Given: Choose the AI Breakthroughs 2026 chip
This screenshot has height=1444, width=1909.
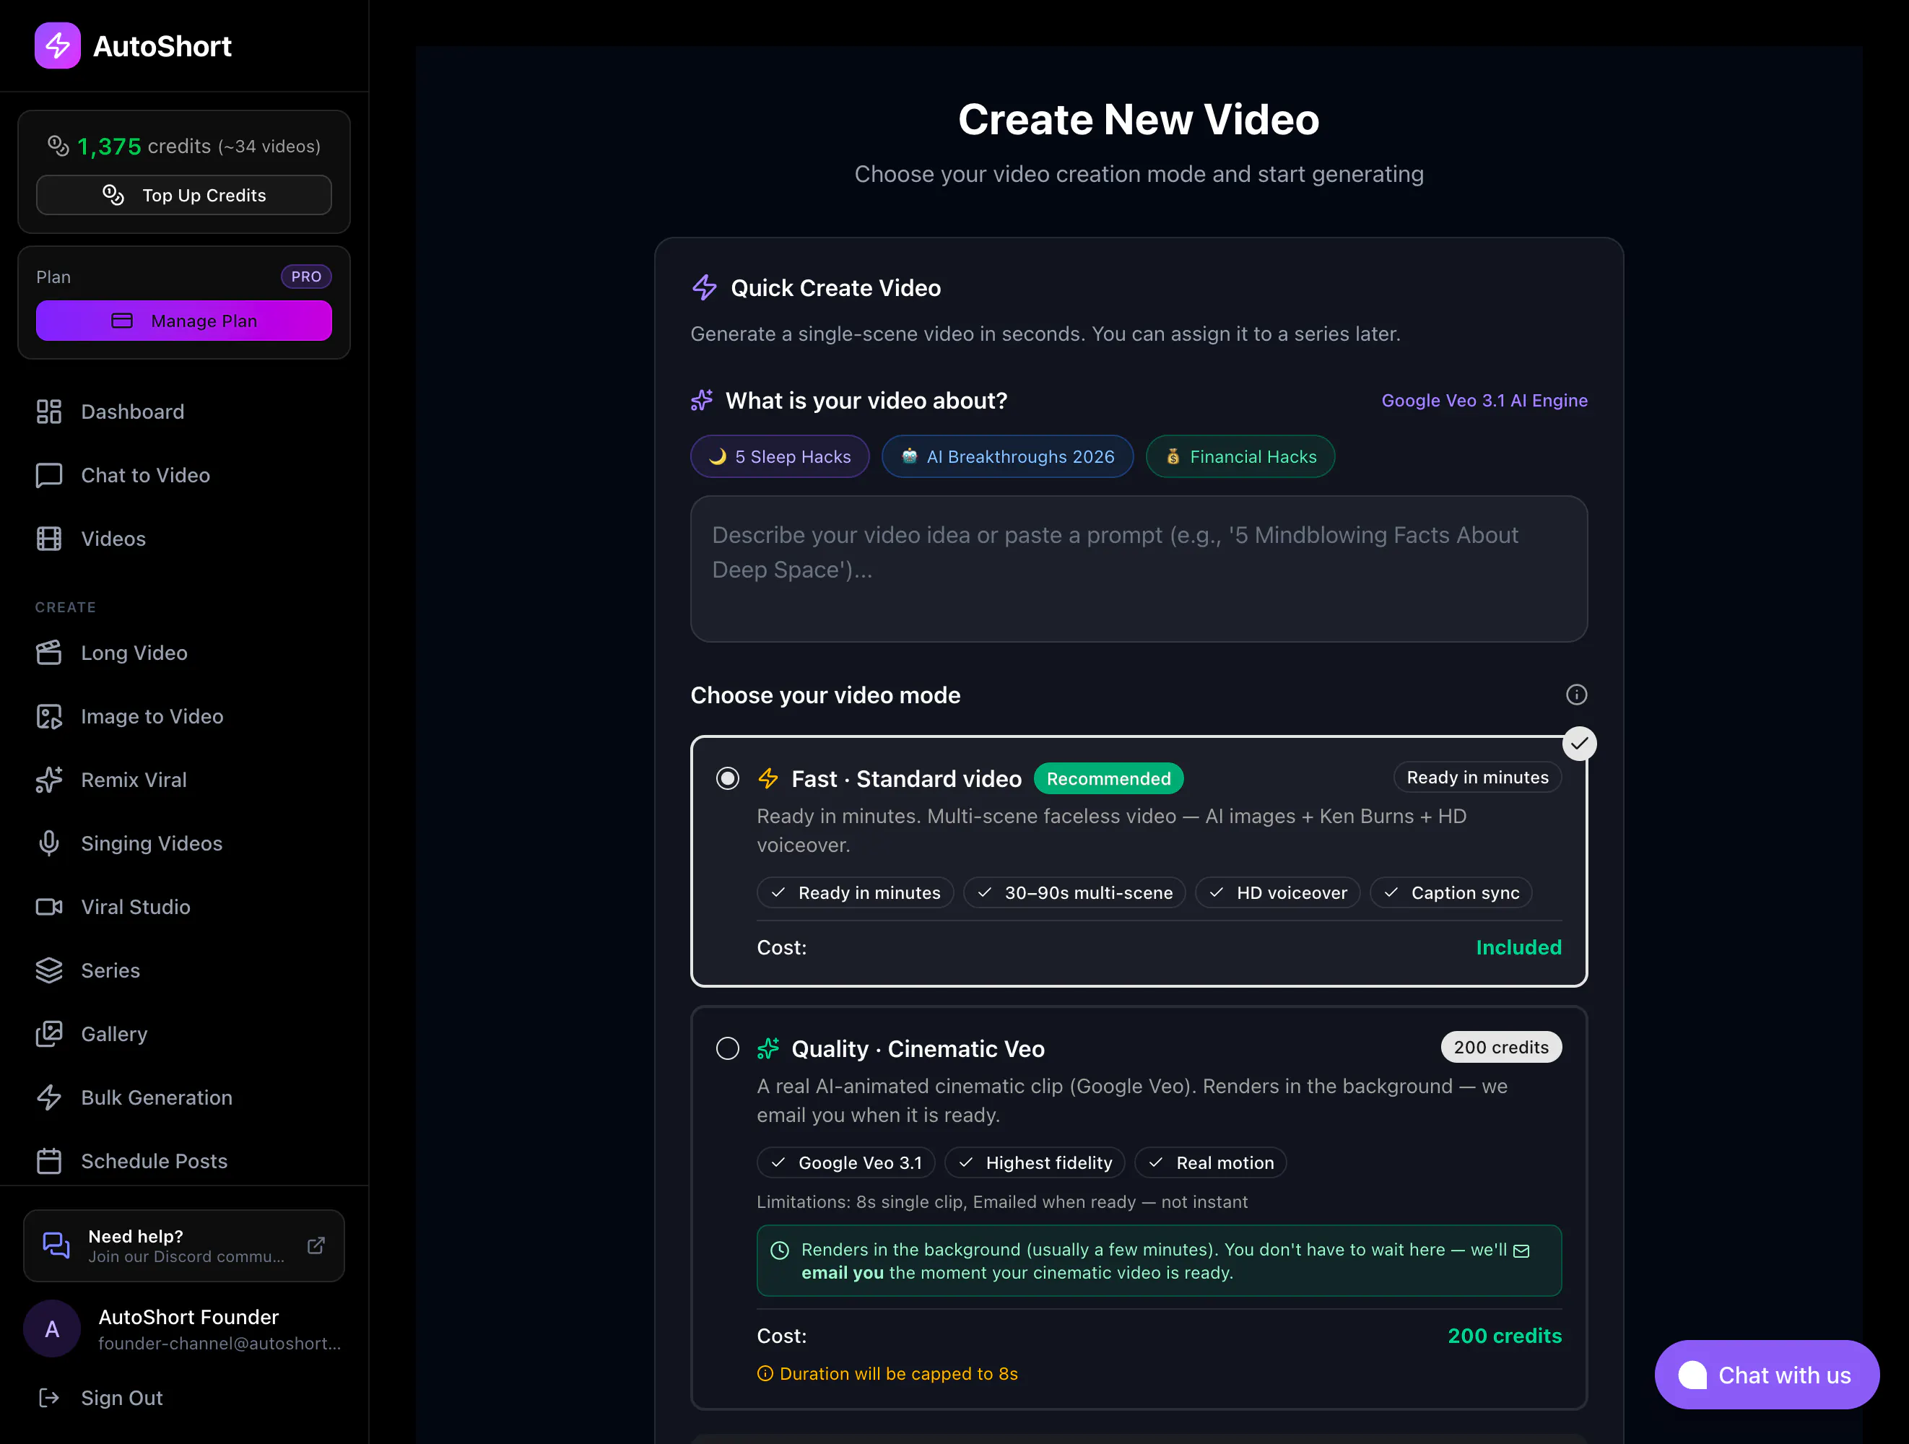Looking at the screenshot, I should 1007,456.
